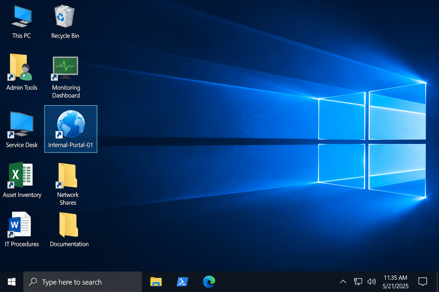Click the search magnifier icon in taskbar
This screenshot has width=439, height=292.
pyautogui.click(x=33, y=282)
